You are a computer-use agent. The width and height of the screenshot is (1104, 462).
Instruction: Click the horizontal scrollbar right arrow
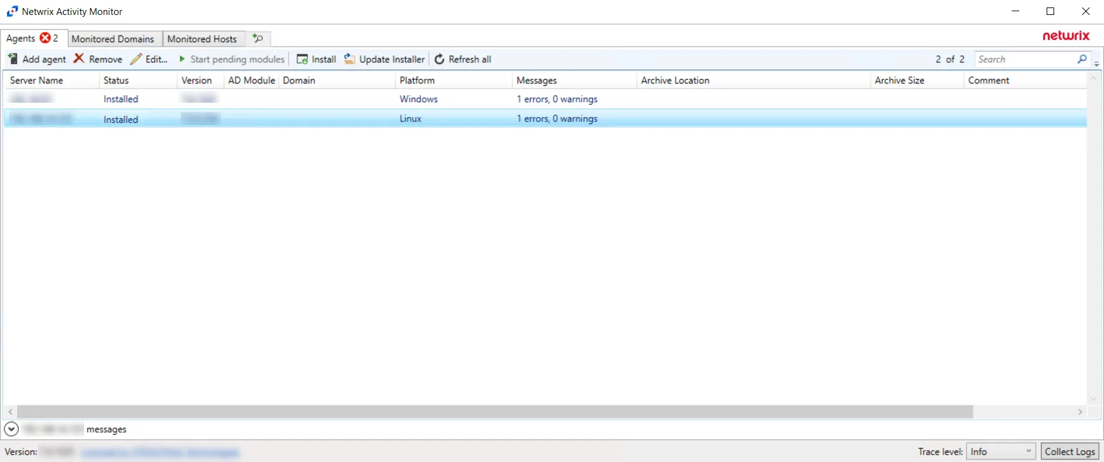coord(1080,412)
